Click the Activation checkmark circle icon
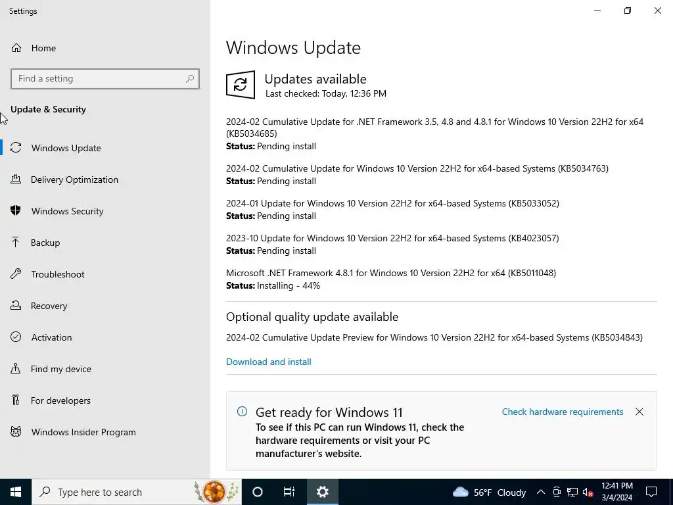Screen dimensions: 673x505 tap(16, 337)
